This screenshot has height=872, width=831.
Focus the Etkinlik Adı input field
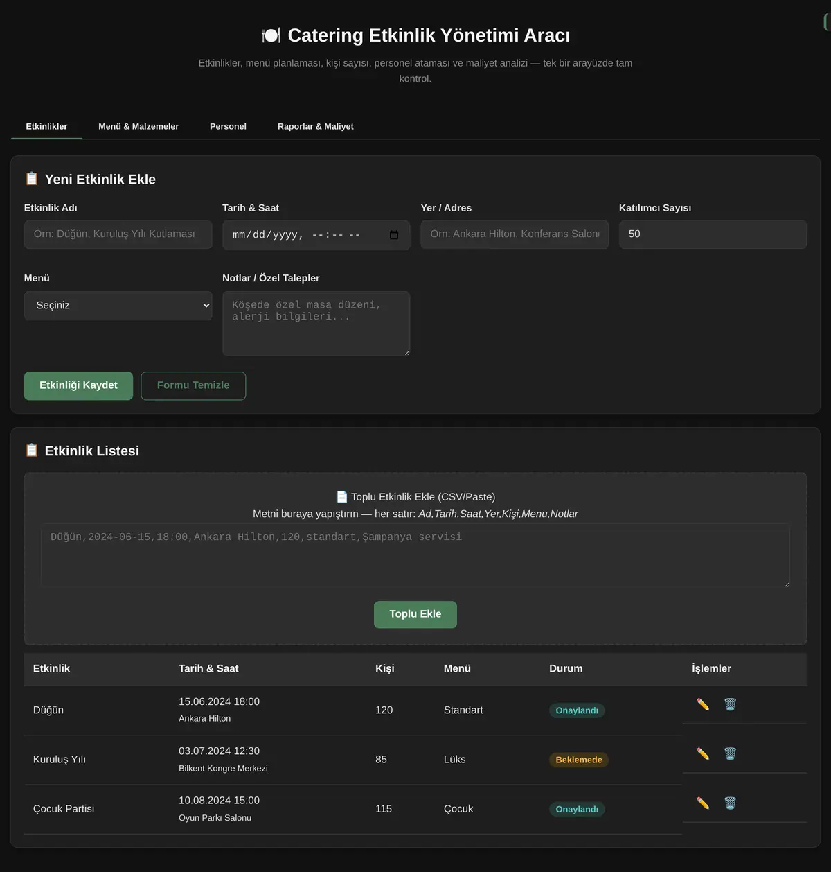[118, 234]
